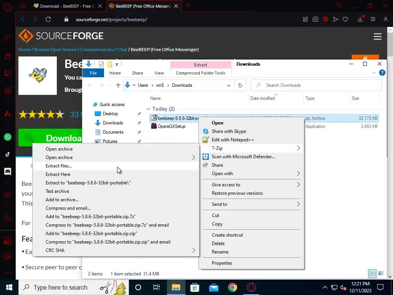This screenshot has height=295, width=393.
Task: Click the Windows Start button
Action: (9, 287)
